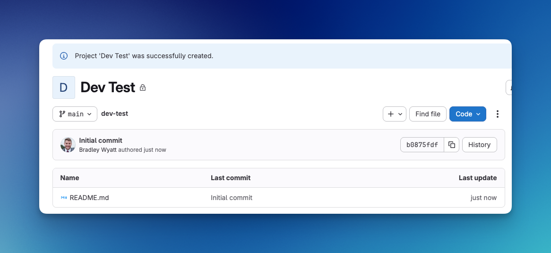This screenshot has height=253, width=551.
Task: Click the Markdown file icon next to README.md
Action: [x=64, y=198]
